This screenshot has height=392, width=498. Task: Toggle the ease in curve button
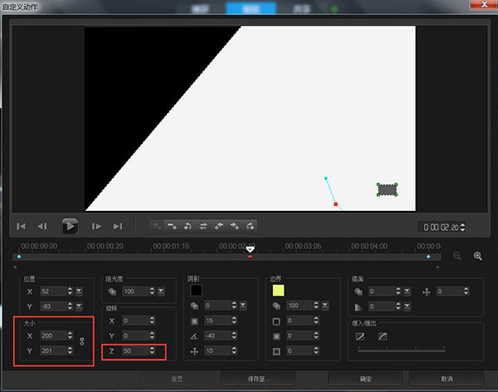pyautogui.click(x=360, y=336)
